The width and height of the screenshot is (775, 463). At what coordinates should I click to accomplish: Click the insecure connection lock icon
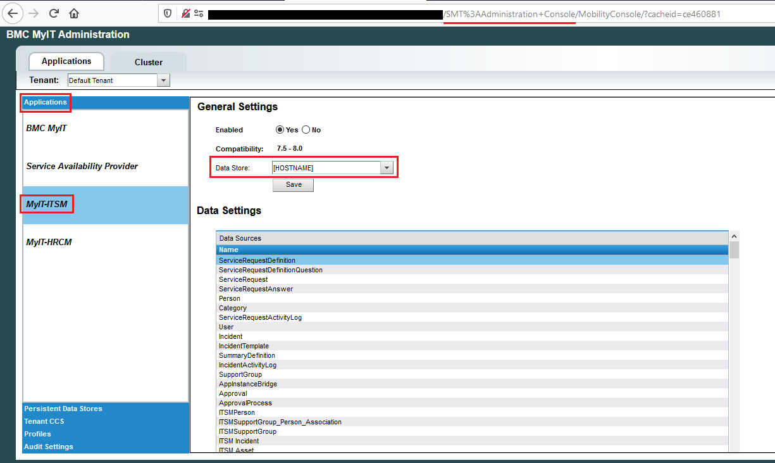185,13
